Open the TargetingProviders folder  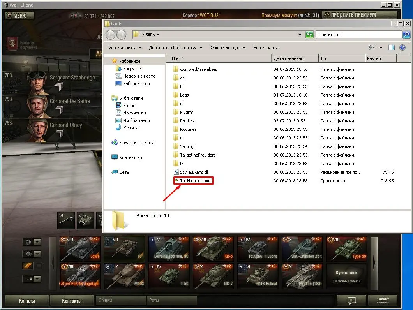point(198,155)
